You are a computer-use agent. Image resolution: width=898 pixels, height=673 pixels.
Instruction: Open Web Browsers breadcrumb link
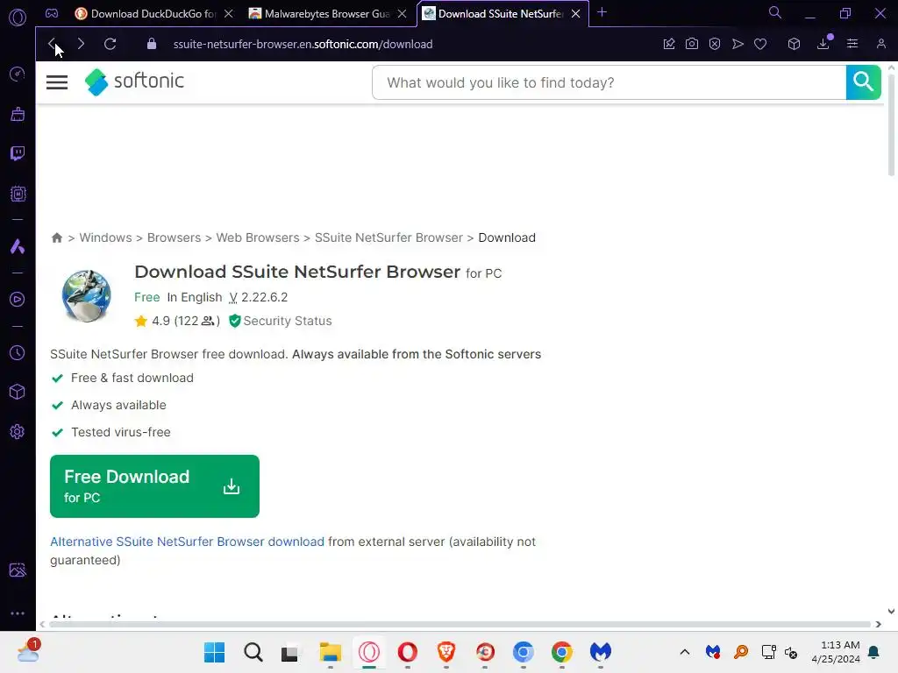click(258, 237)
